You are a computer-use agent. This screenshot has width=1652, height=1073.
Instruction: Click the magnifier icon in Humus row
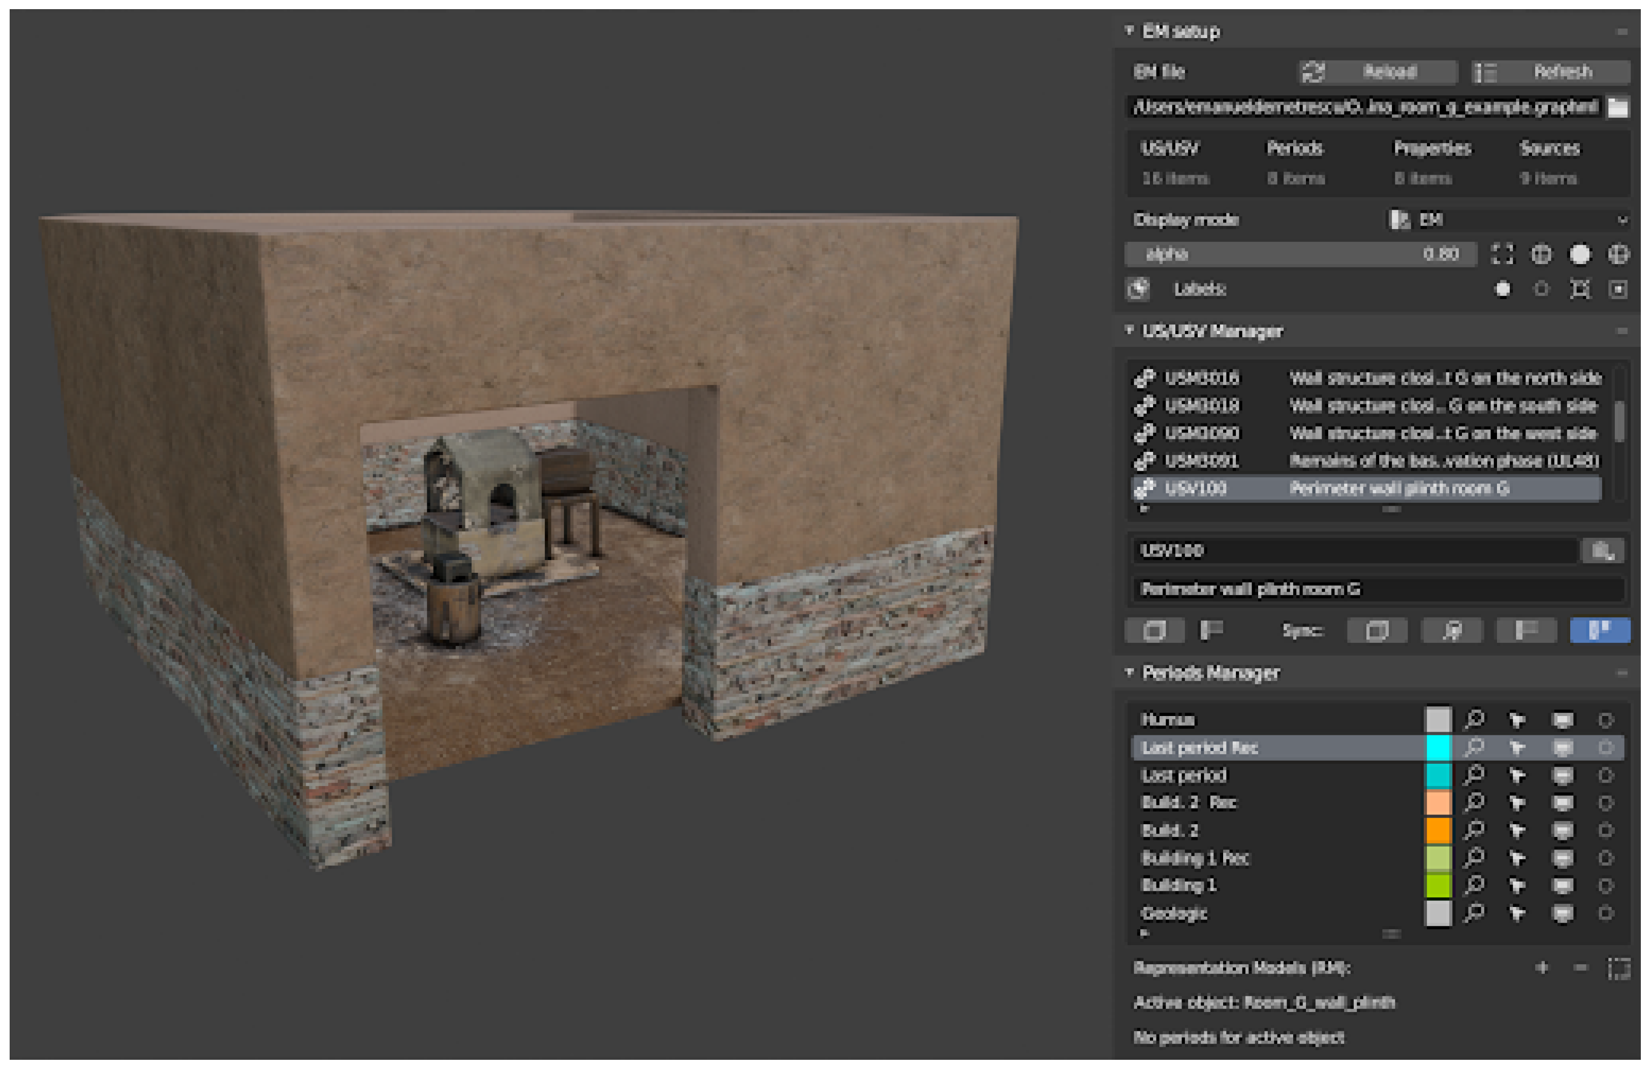coord(1473,719)
